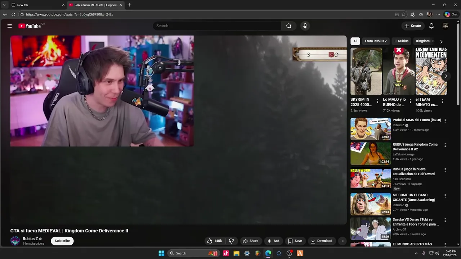Open the Create button
The height and width of the screenshot is (259, 461).
tap(412, 26)
